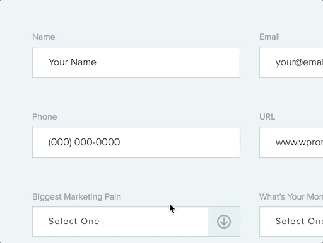Click the Email field label
The image size is (323, 243).
click(269, 37)
